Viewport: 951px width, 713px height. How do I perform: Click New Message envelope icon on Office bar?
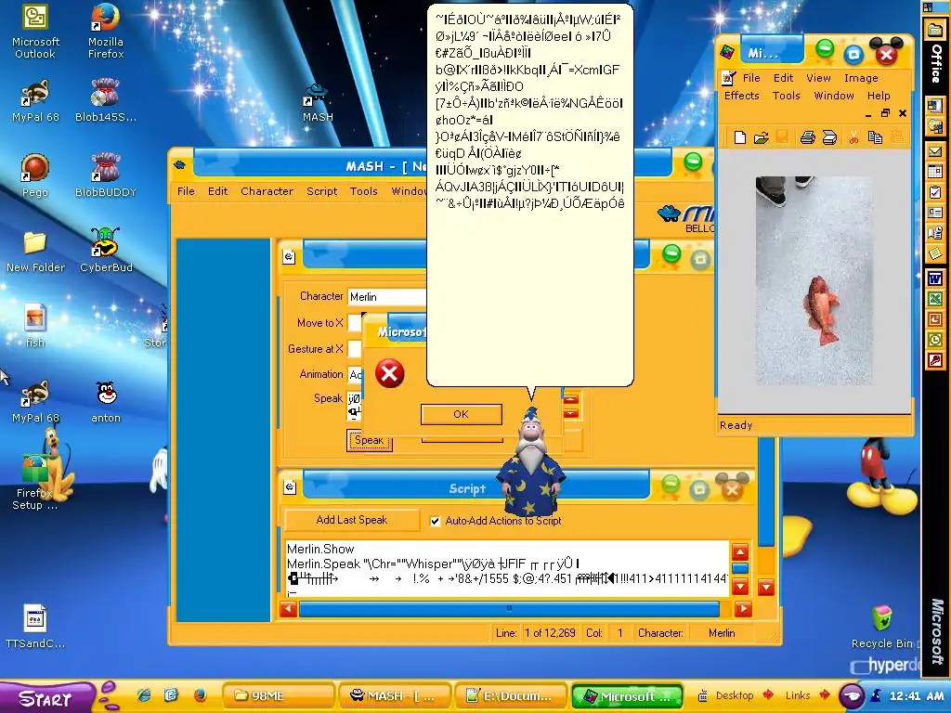point(934,152)
